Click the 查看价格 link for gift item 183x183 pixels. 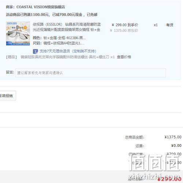(124, 57)
